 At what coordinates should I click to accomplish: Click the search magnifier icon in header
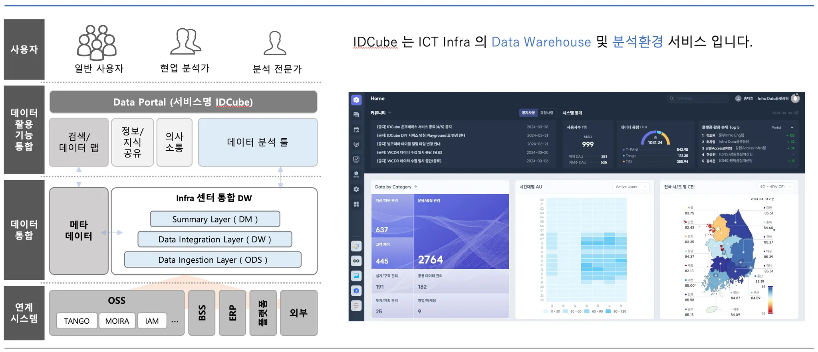click(x=672, y=98)
